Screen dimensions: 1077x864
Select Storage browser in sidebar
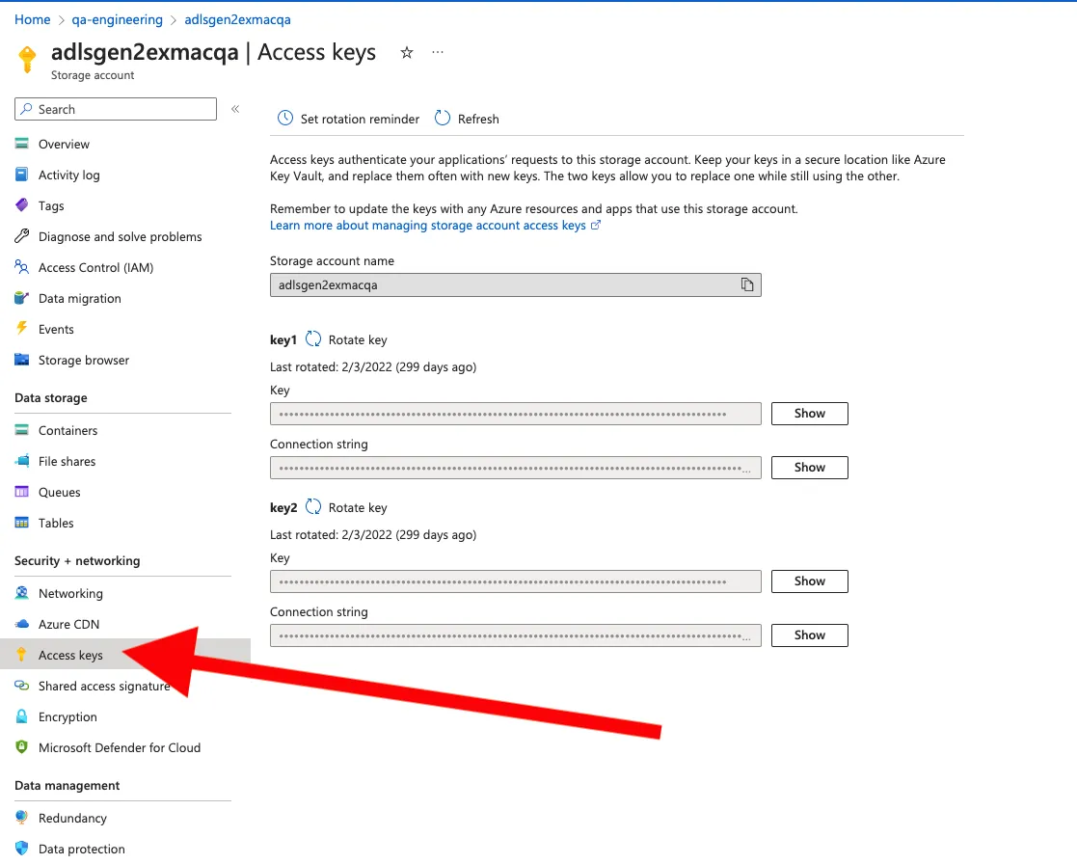click(x=83, y=360)
